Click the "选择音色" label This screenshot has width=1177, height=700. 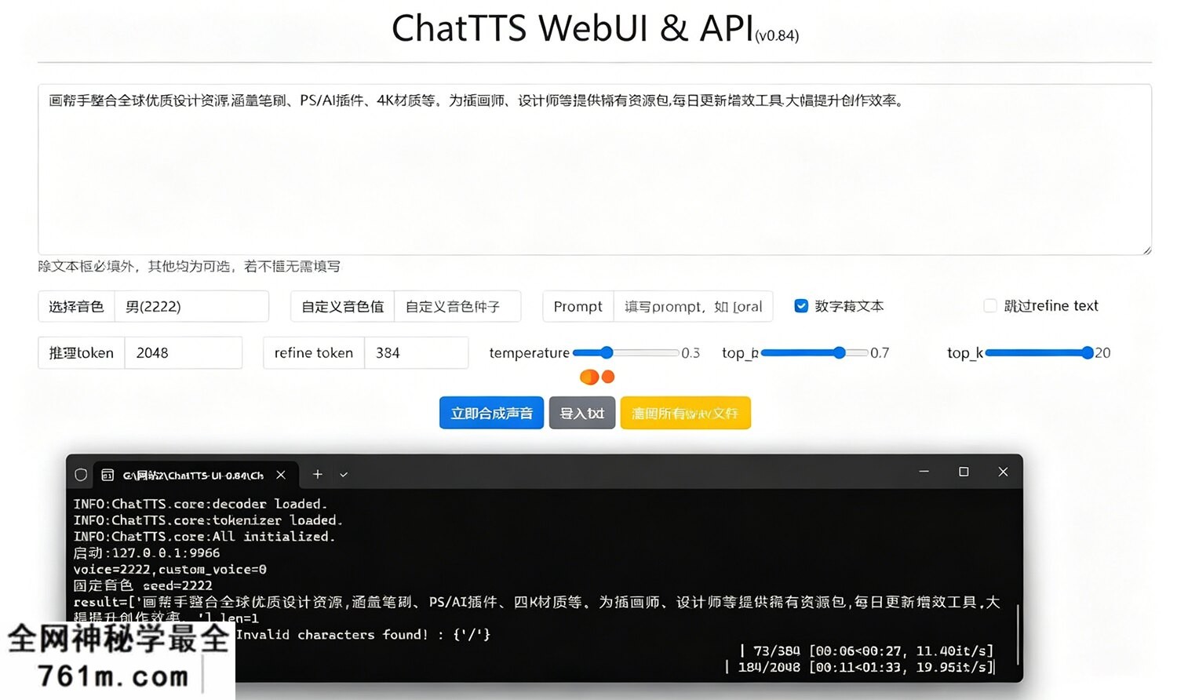(x=76, y=306)
